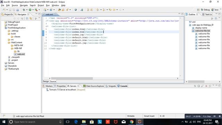The height and width of the screenshot is (125, 222).
Task: Click the Open Perspective icon
Action: tap(198, 10)
